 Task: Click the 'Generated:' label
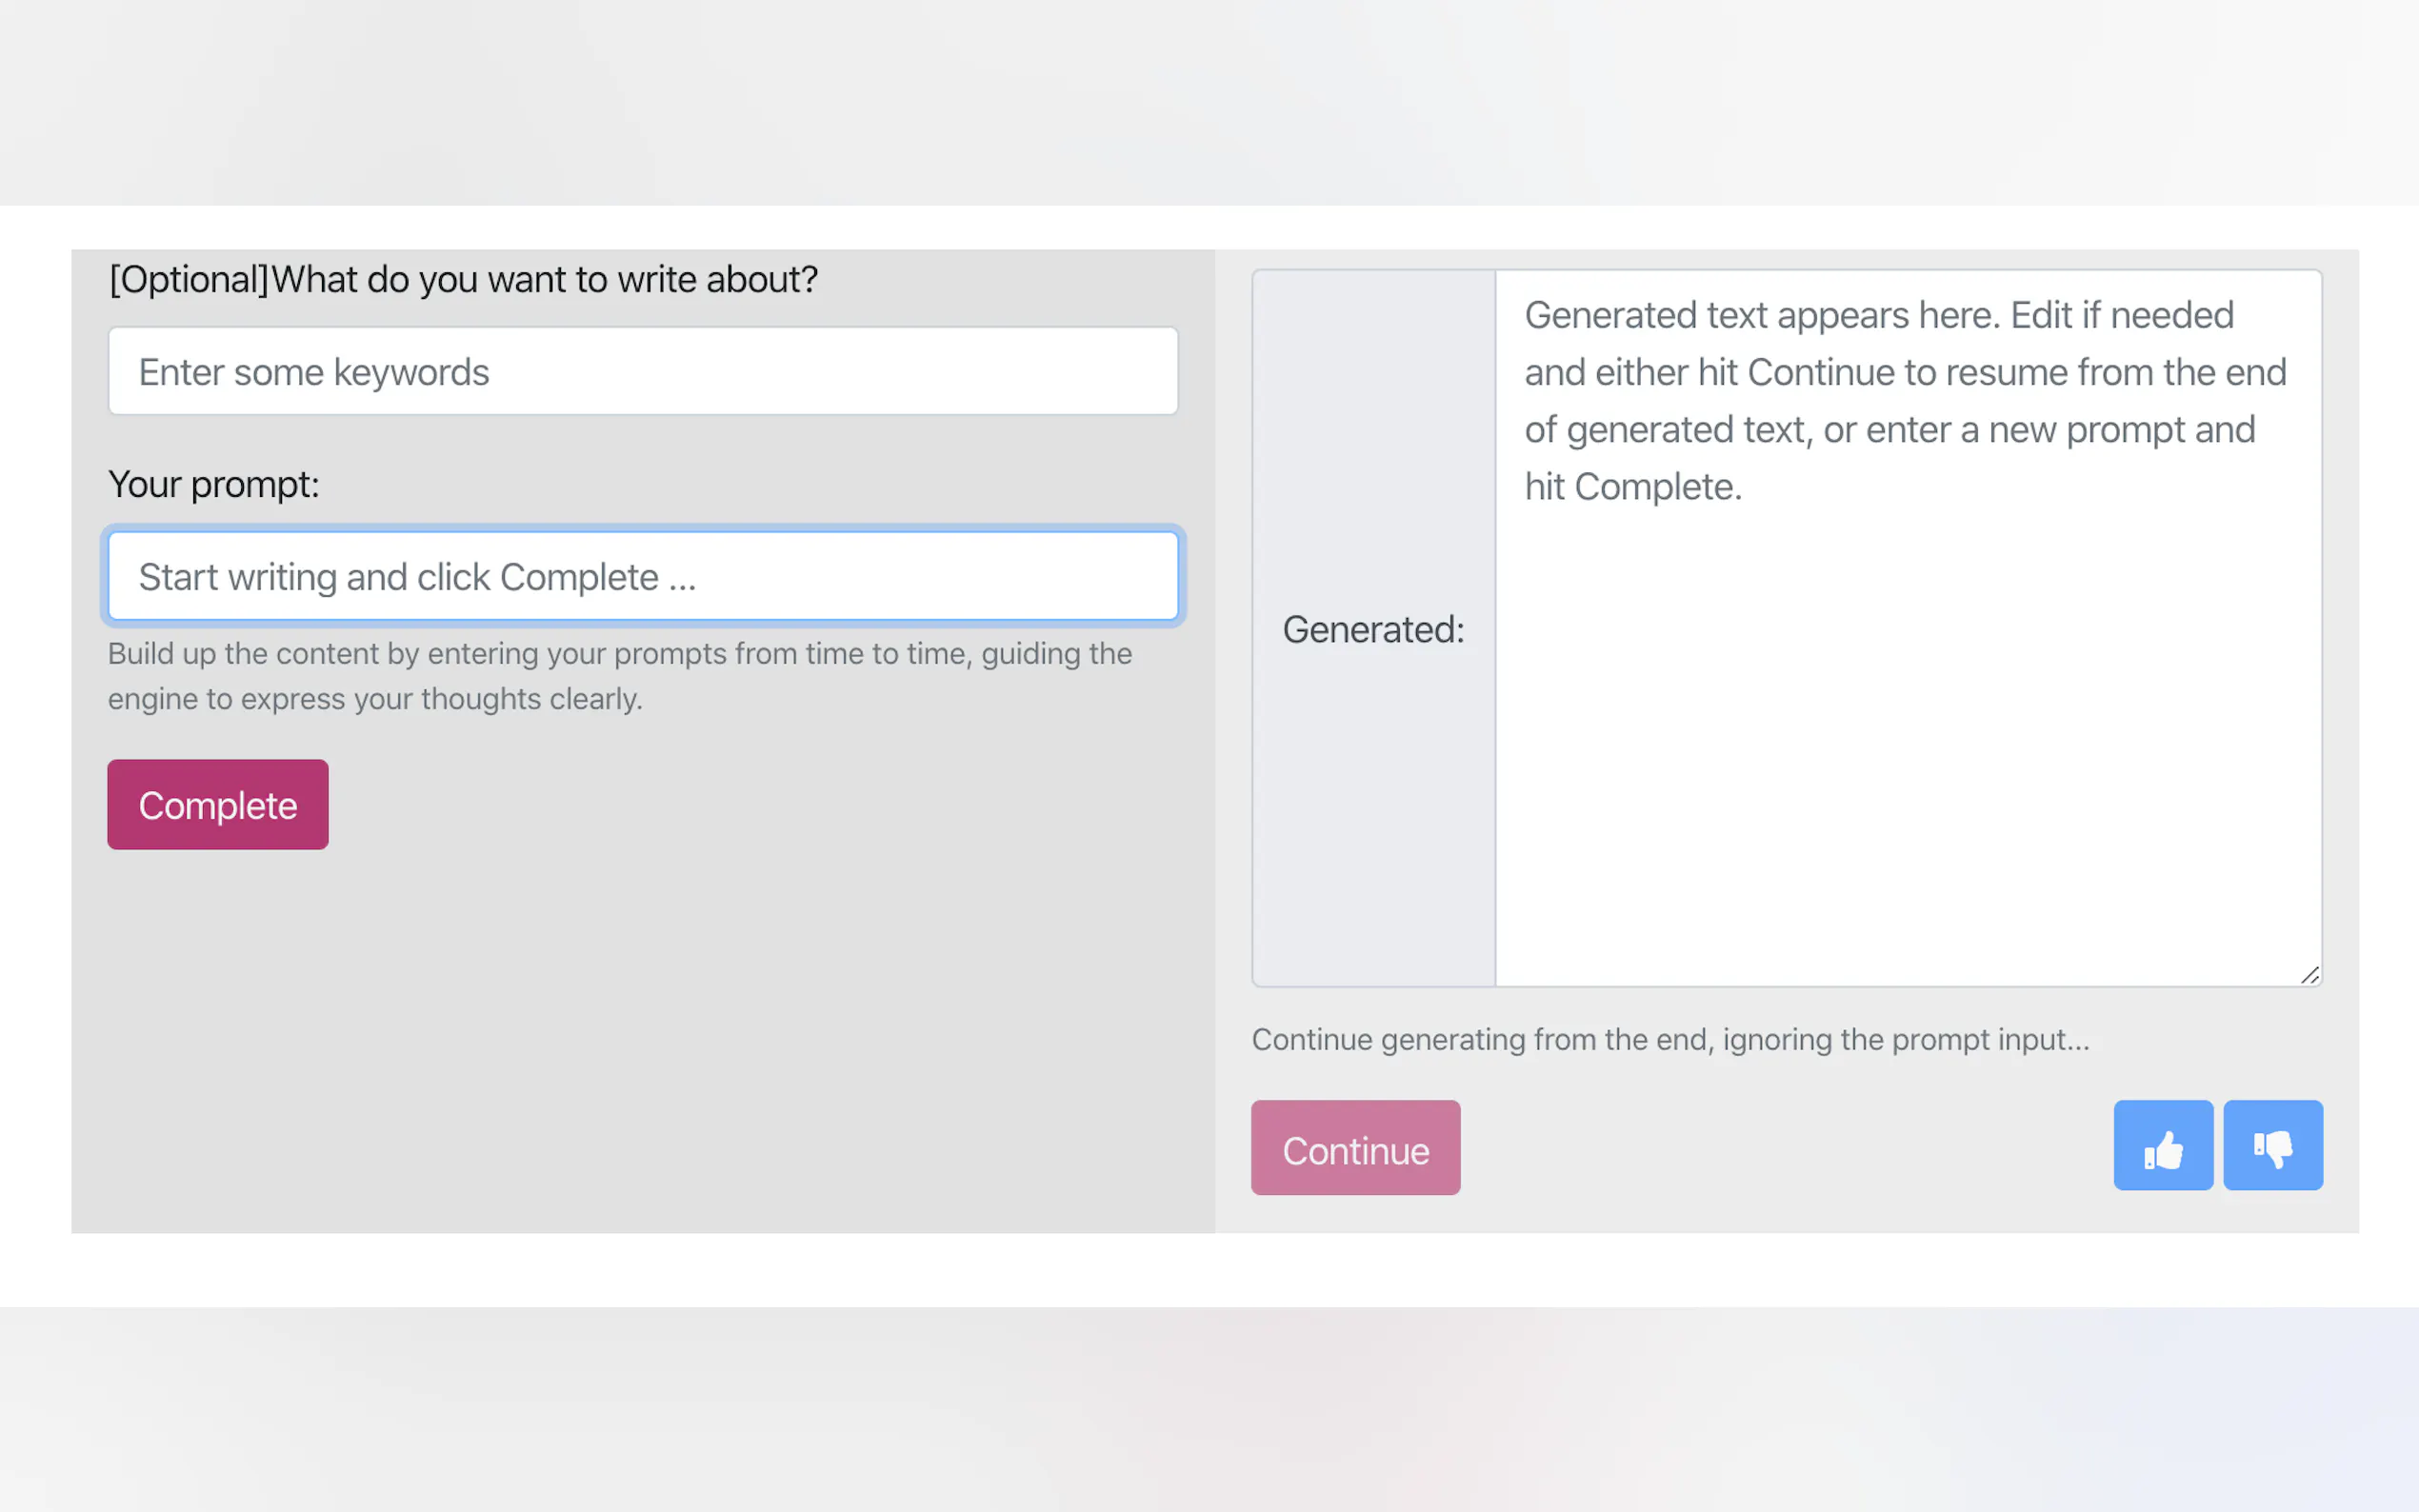pos(1373,630)
